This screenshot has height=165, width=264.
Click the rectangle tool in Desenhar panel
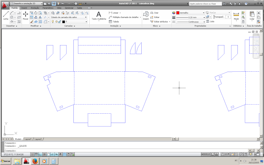point(19,17)
